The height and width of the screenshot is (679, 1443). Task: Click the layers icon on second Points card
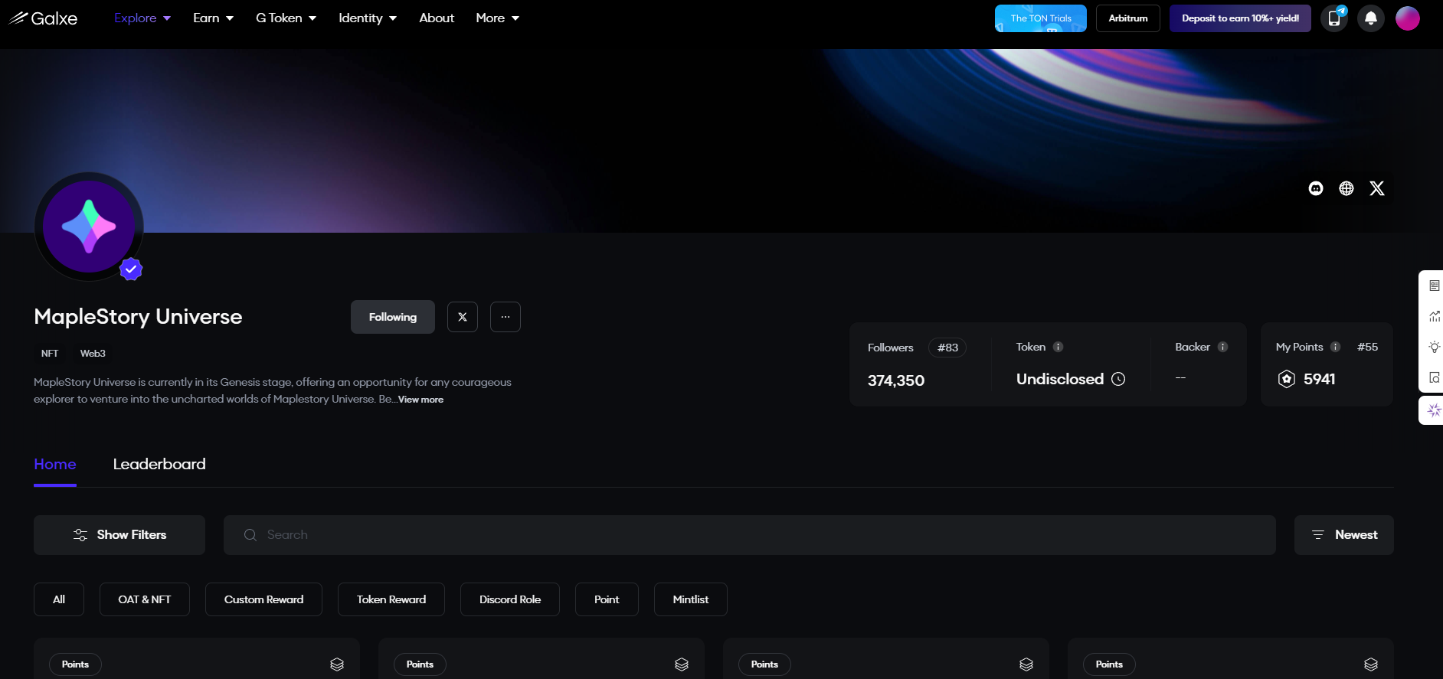tap(682, 664)
